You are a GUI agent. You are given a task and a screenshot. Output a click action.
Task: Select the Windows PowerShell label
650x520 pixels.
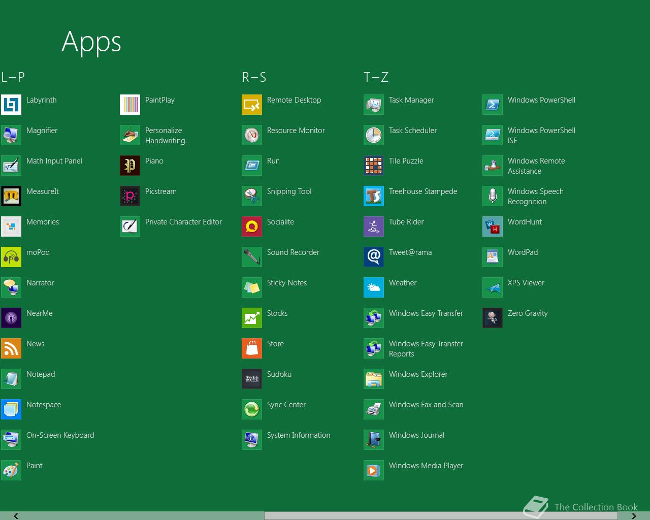tap(541, 100)
